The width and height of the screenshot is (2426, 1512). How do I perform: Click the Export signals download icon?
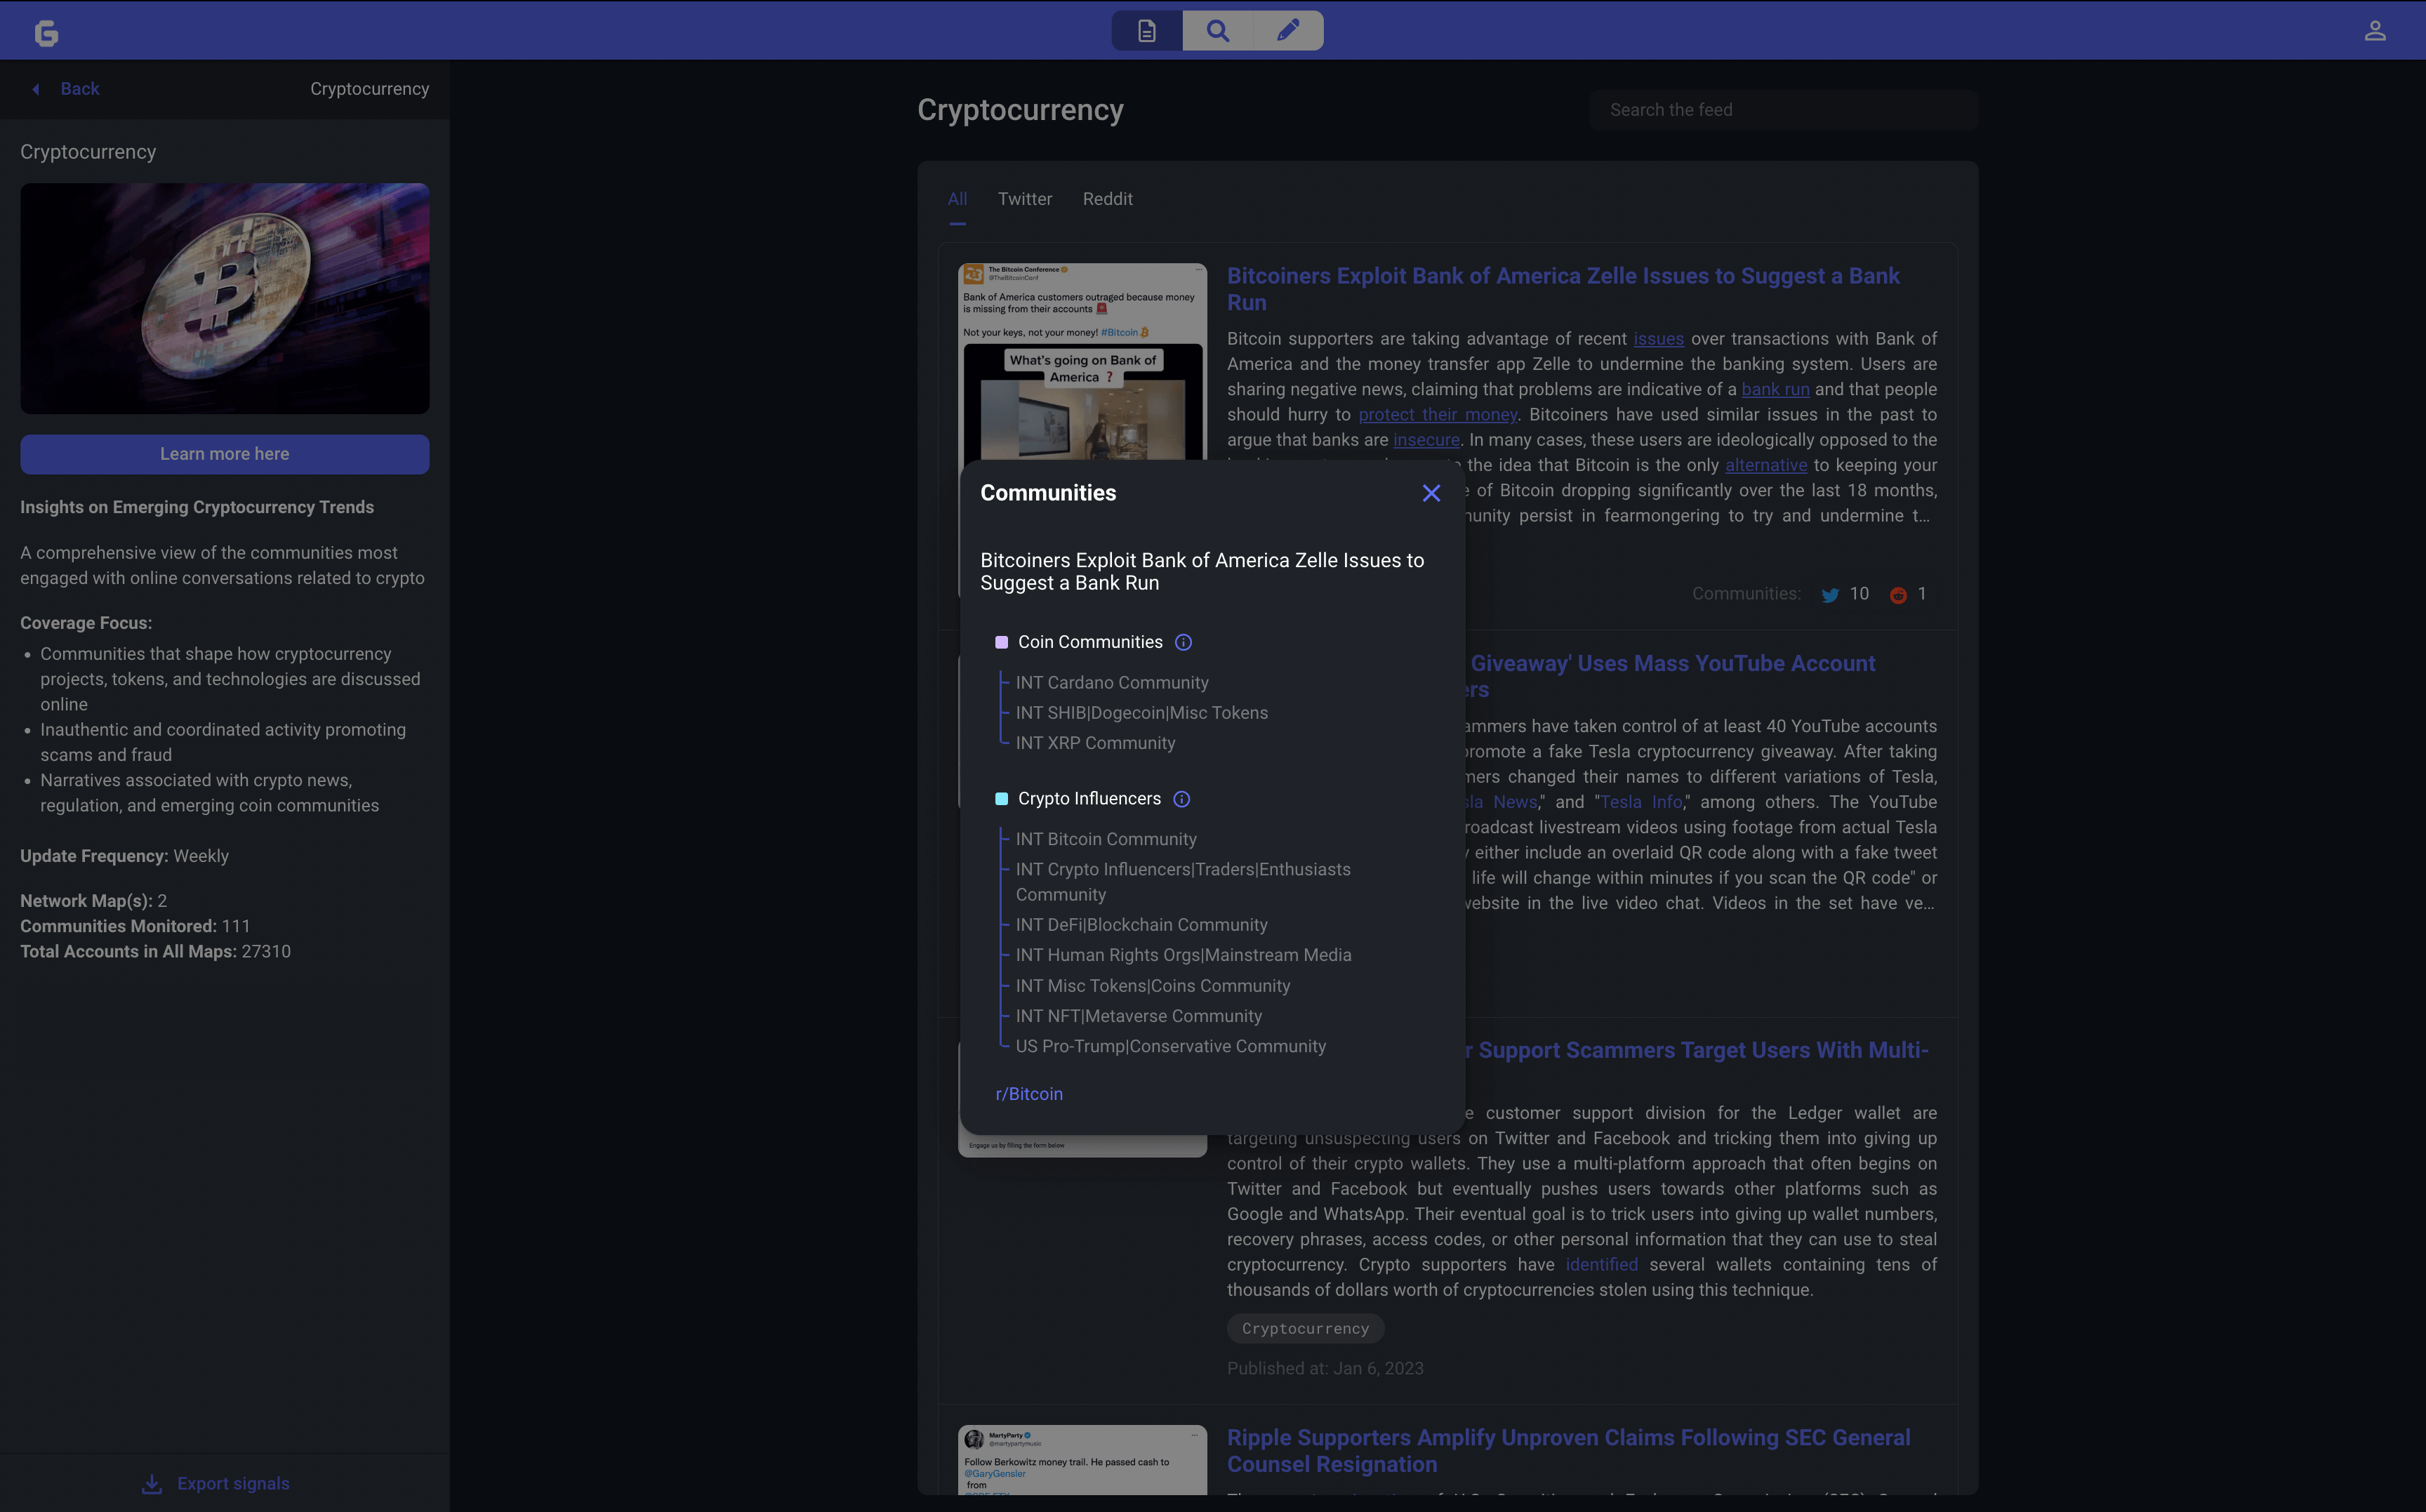[152, 1484]
